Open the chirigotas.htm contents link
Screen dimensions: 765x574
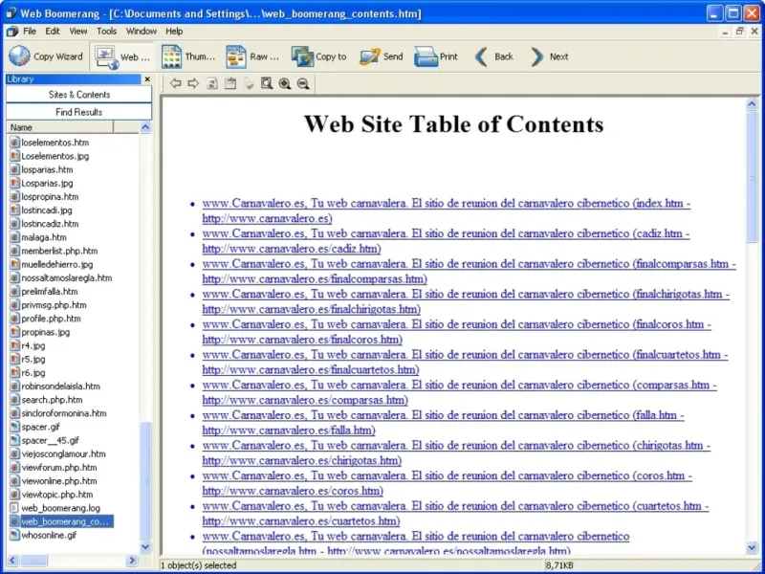tap(456, 453)
